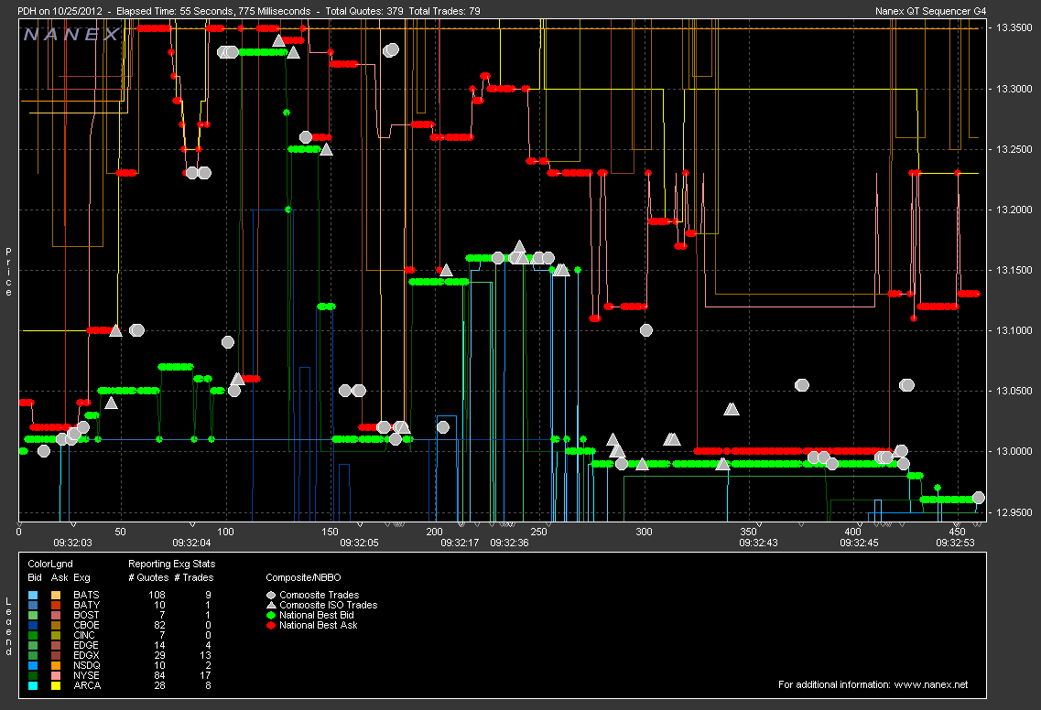Select the EDGX ask color swatch
This screenshot has width=1041, height=710.
pyautogui.click(x=56, y=655)
